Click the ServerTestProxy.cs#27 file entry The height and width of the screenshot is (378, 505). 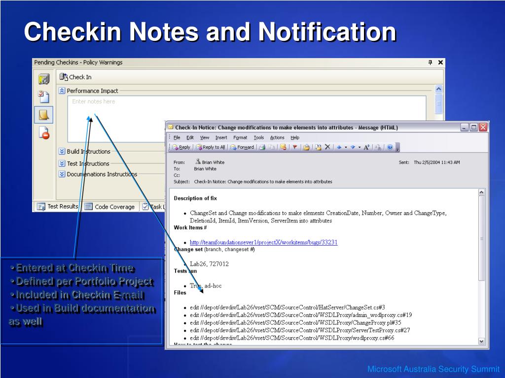pos(300,330)
